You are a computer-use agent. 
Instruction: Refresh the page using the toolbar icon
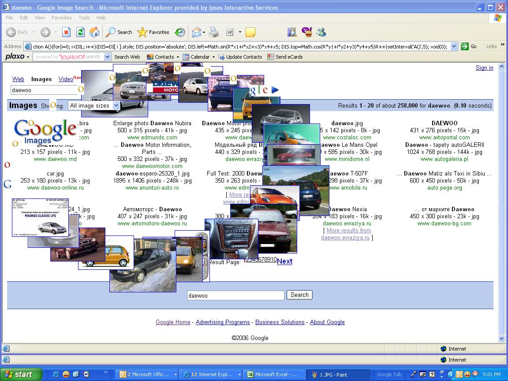(x=80, y=32)
